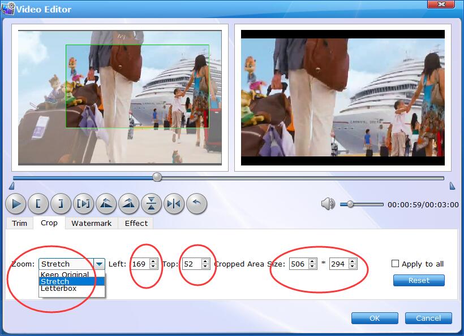Switch to the Trim tab

pos(20,223)
